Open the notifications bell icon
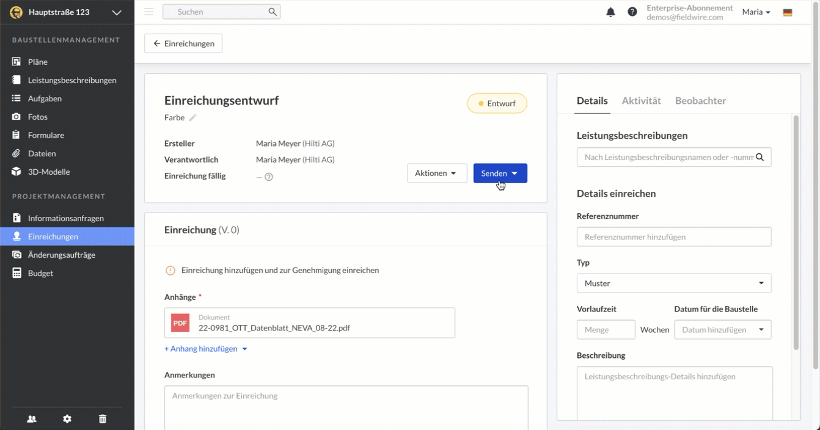Viewport: 820px width, 430px height. click(610, 12)
